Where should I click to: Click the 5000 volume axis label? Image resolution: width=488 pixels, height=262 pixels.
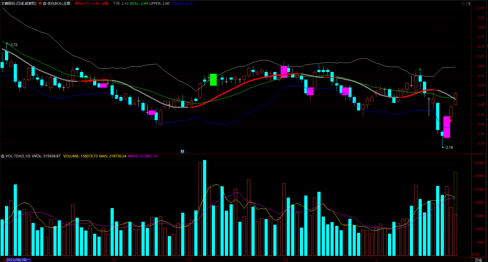[x=480, y=242]
